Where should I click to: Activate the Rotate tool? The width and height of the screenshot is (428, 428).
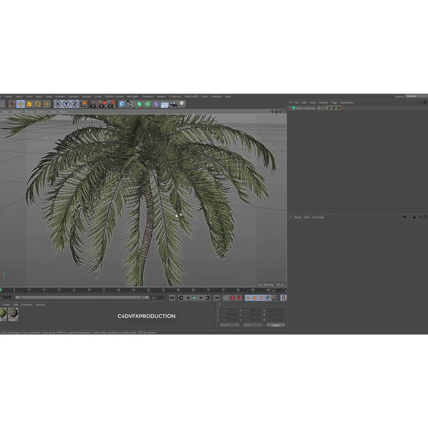point(38,104)
